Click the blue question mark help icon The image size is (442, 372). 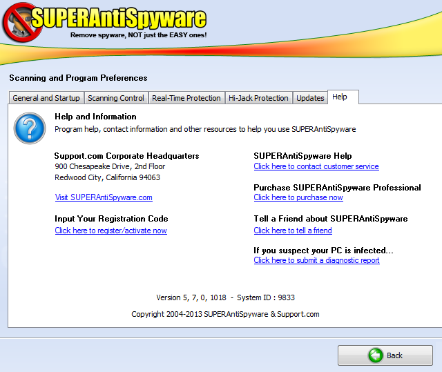[x=29, y=128]
